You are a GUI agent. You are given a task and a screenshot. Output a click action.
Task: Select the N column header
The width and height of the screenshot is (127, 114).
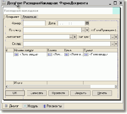click(10, 50)
